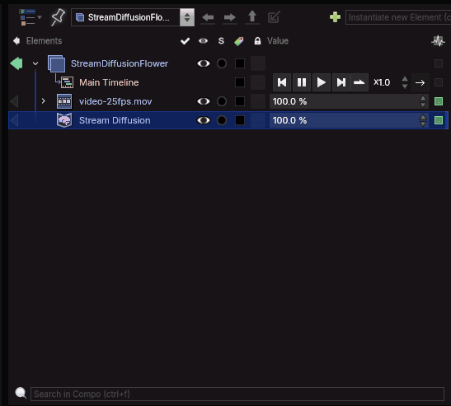Screen dimensions: 451x406
Task: Open the performance waveform monitor icon
Action: (438, 41)
